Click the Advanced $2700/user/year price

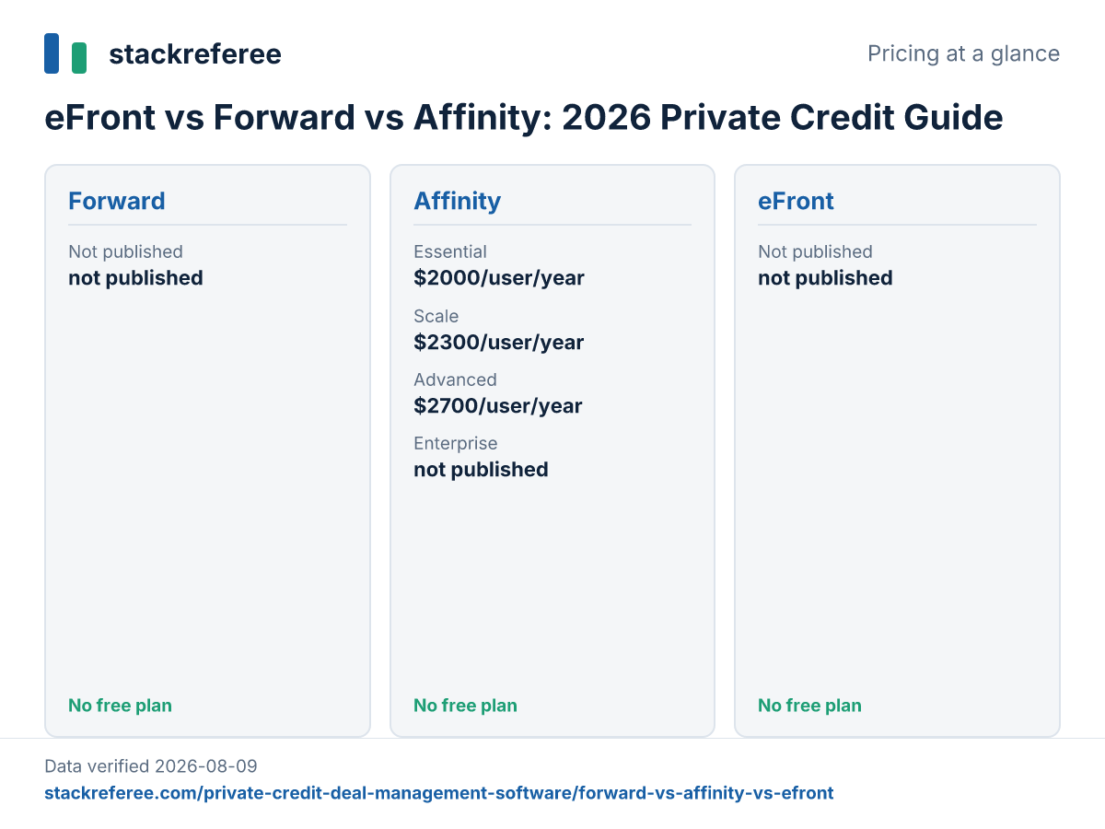(x=498, y=405)
